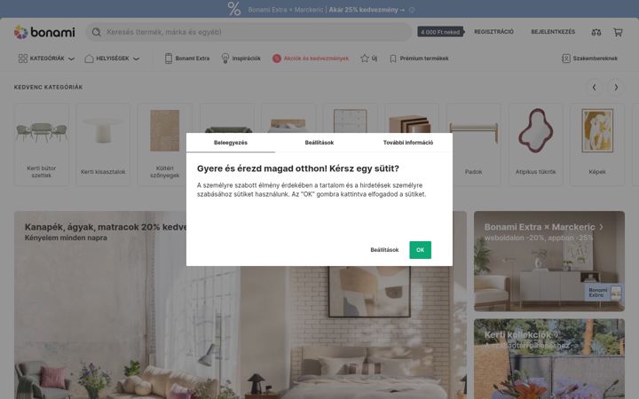Screen dimensions: 639x399
Task: Accept cookies with the OK button
Action: (420, 249)
